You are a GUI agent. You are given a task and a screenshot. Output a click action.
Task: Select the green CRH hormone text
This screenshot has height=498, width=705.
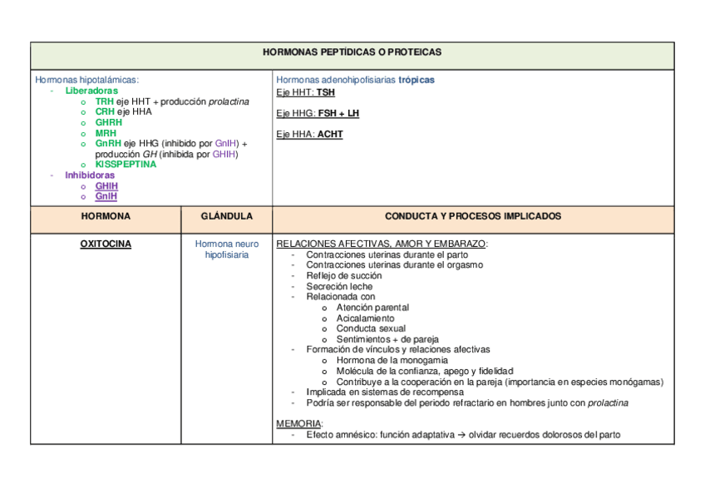105,111
